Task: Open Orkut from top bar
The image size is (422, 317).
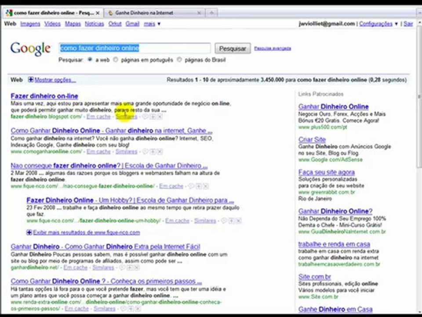Action: (115, 24)
